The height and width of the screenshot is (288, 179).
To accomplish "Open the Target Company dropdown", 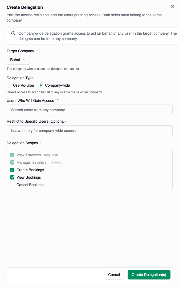I will pos(18,60).
